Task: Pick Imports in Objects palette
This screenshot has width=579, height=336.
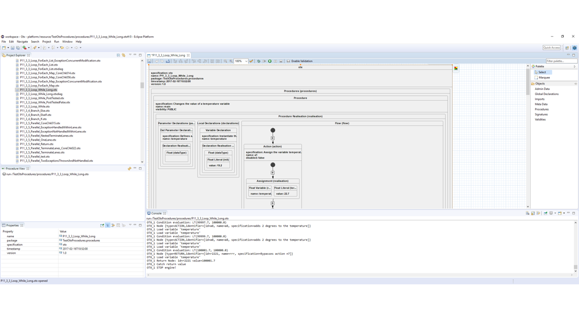Action: pyautogui.click(x=540, y=99)
